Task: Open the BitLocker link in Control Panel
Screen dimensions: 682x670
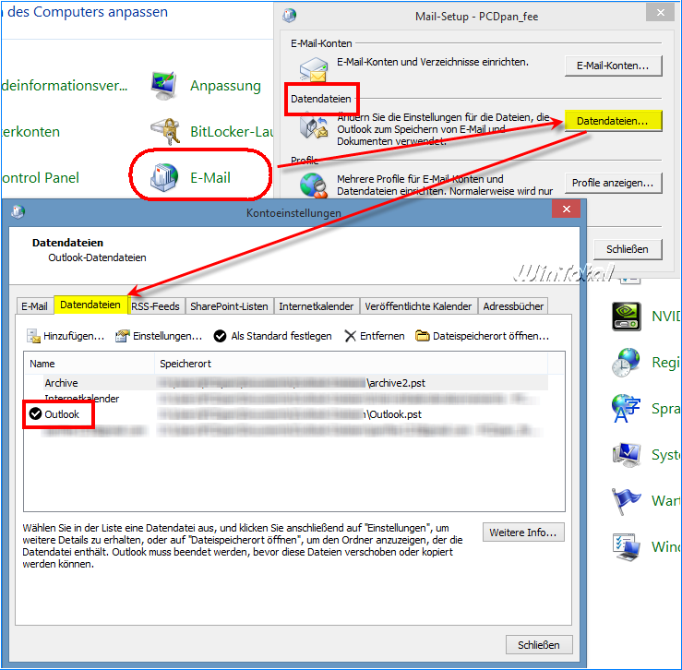Action: point(232,131)
